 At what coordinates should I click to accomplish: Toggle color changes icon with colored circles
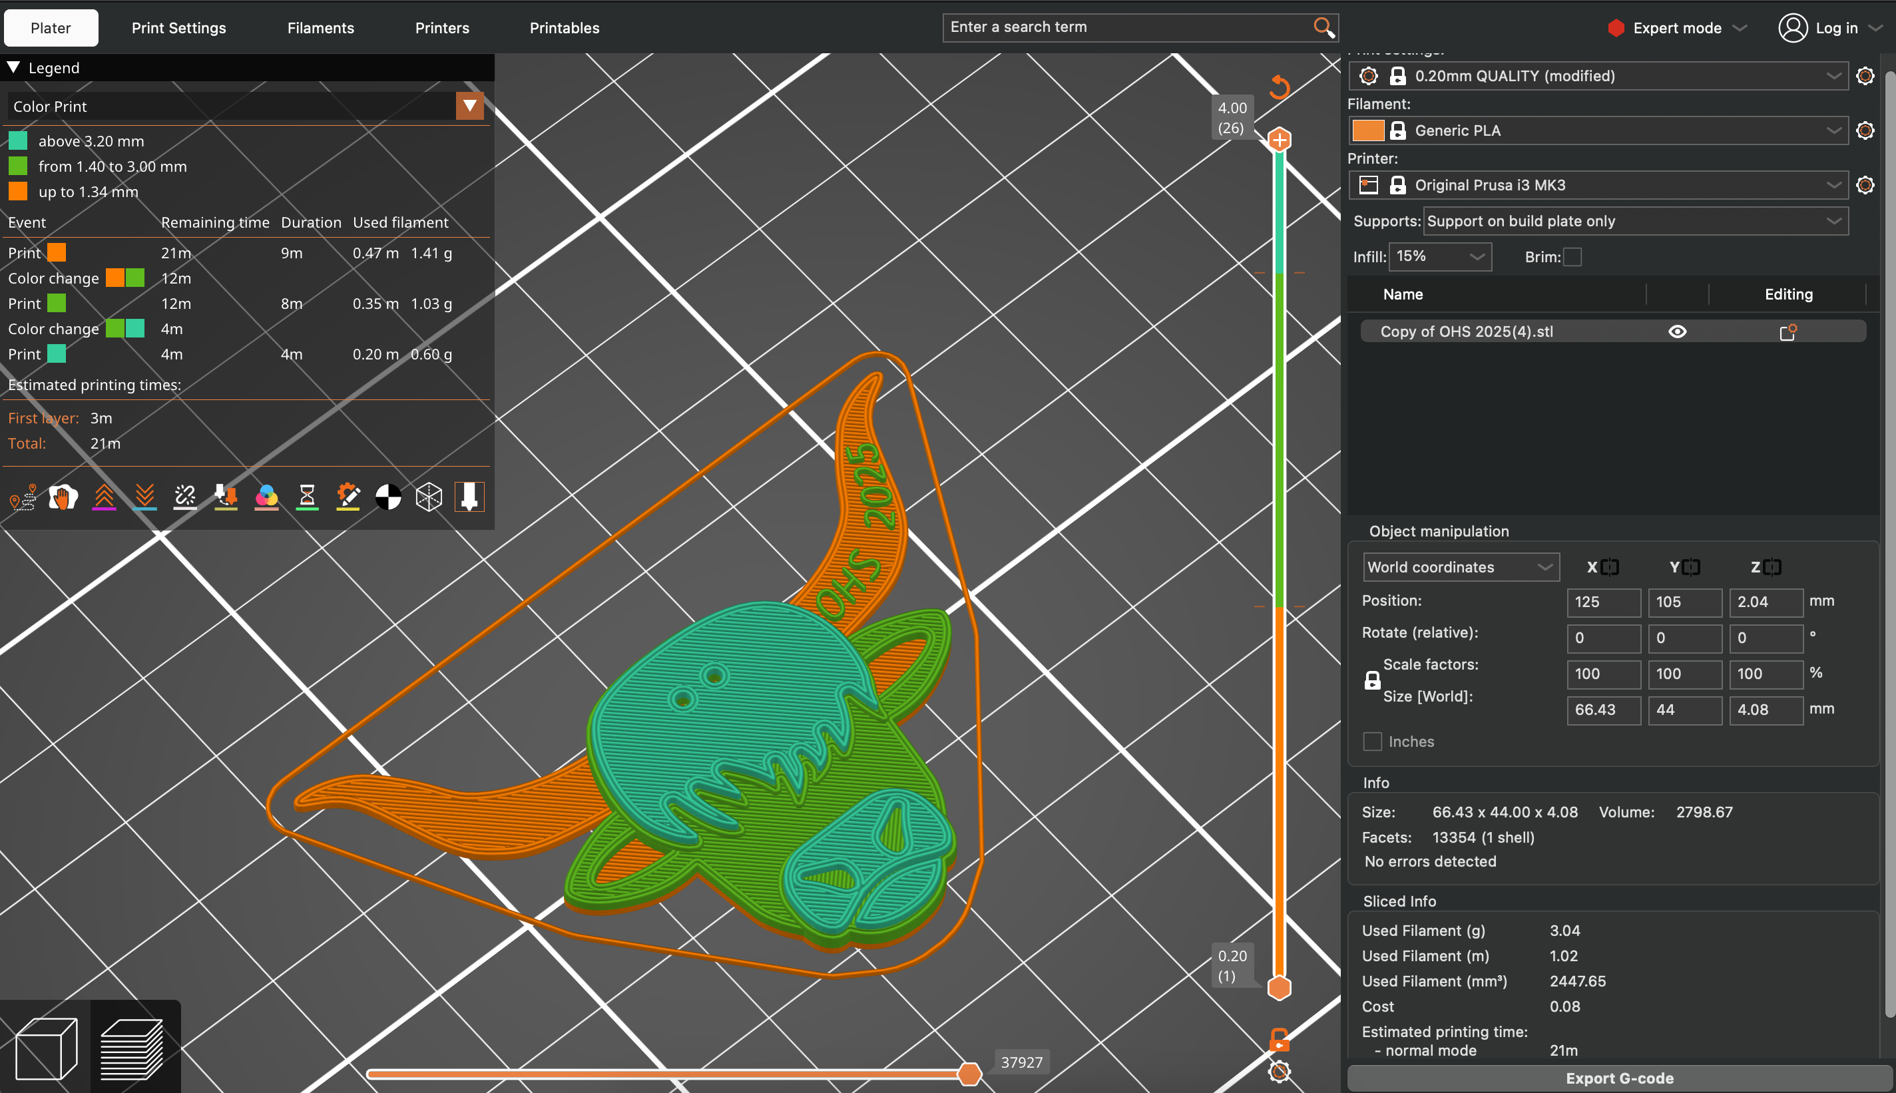pos(266,497)
